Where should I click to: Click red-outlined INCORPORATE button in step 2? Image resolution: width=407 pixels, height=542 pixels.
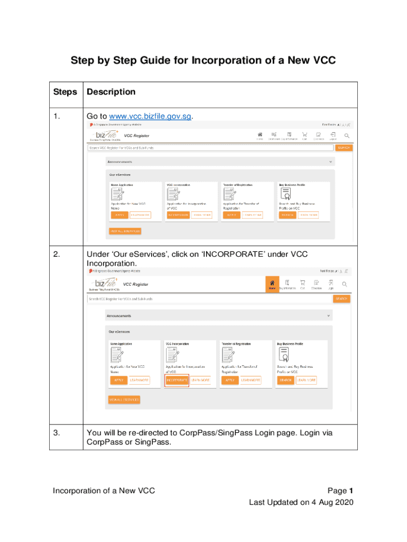[177, 380]
